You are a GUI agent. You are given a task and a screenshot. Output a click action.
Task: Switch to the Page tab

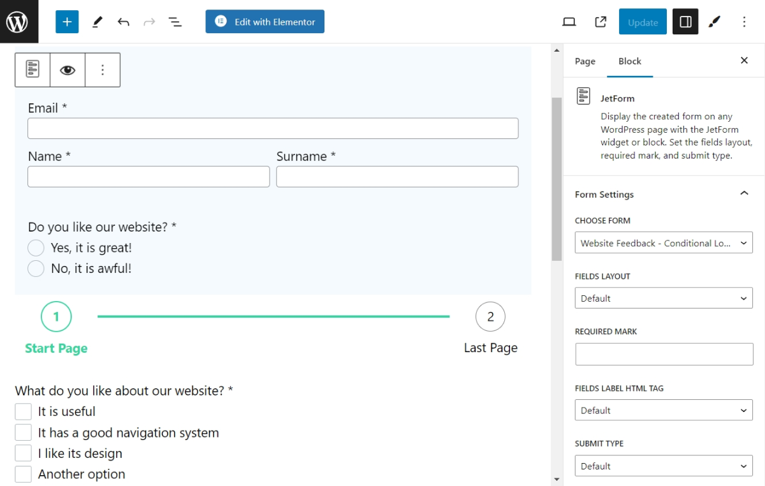tap(585, 61)
